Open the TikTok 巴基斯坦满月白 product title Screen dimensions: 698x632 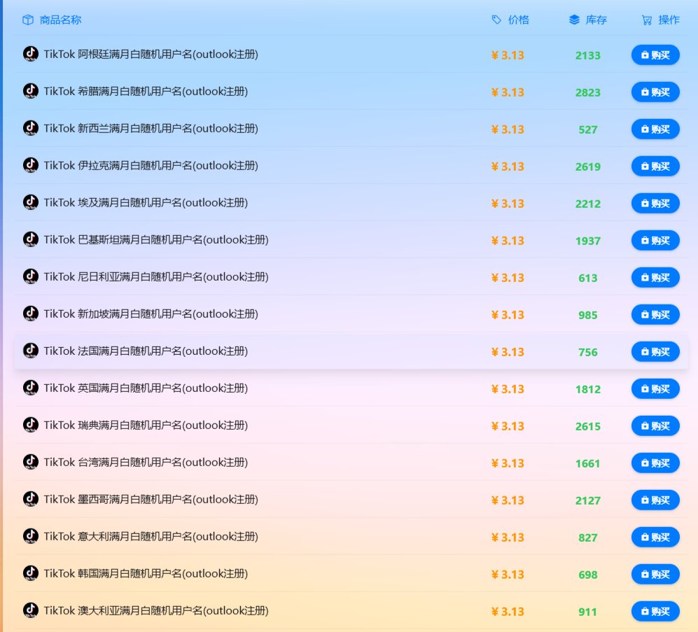point(156,239)
